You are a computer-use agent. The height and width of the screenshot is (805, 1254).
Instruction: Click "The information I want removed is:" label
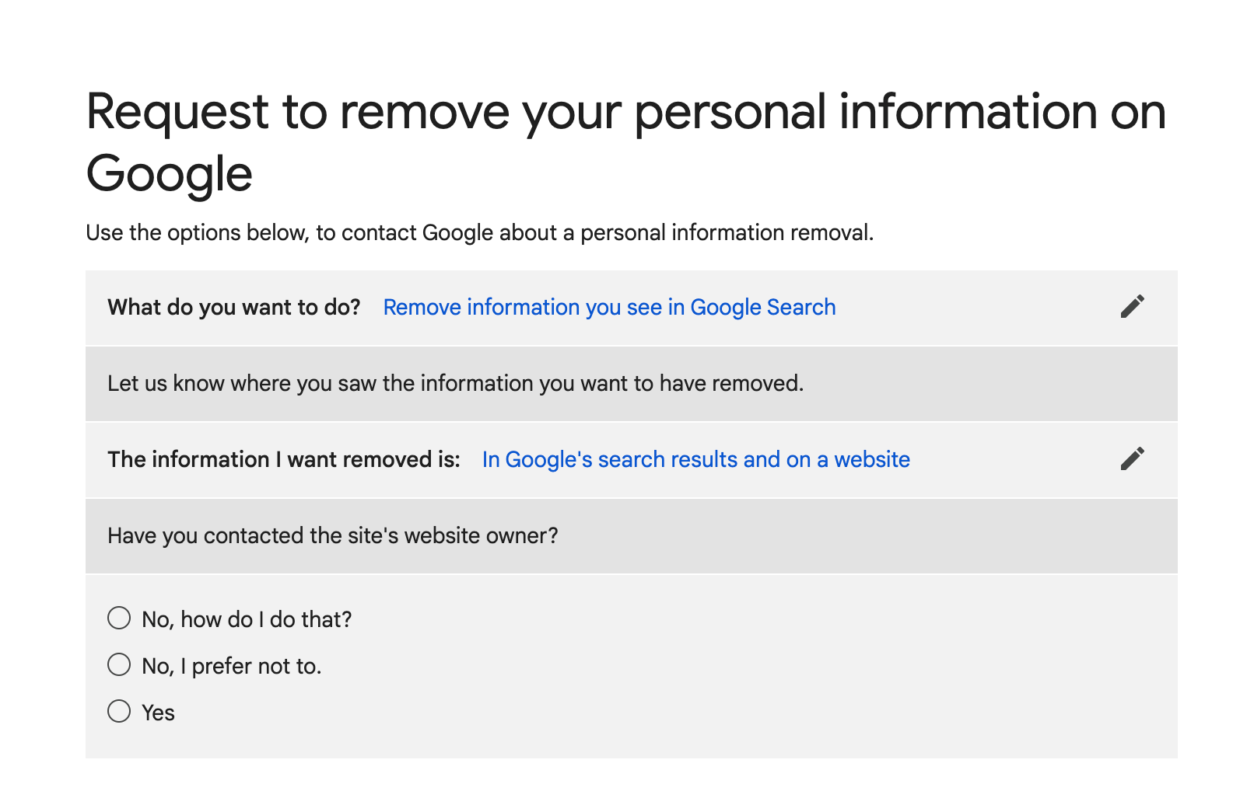coord(284,460)
